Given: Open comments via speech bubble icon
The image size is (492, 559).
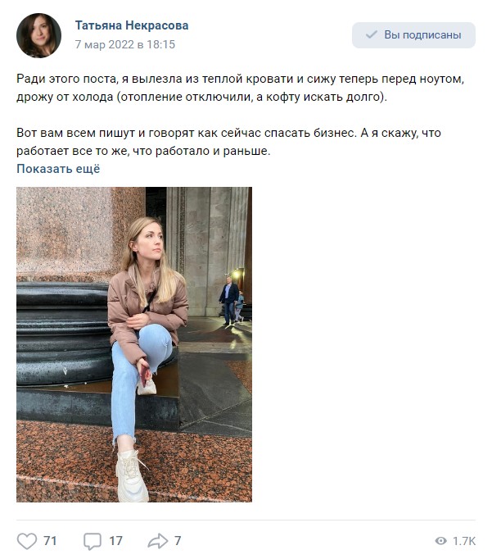Looking at the screenshot, I should (93, 541).
